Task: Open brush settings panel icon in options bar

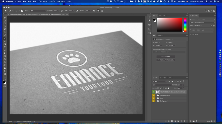Action: coord(22,11)
